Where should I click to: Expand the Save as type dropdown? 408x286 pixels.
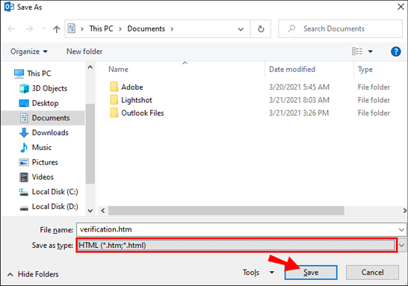pos(402,245)
